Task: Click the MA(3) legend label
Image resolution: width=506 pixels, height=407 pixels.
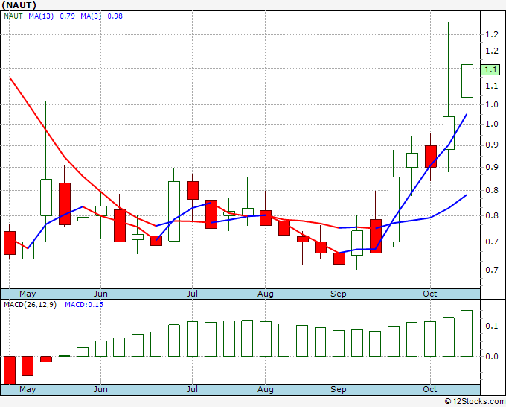Action: click(91, 16)
